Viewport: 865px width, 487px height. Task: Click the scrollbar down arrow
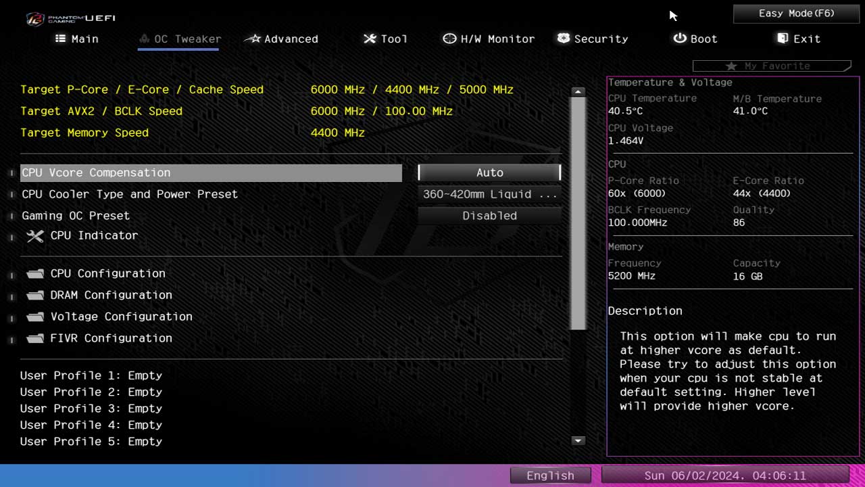[578, 440]
